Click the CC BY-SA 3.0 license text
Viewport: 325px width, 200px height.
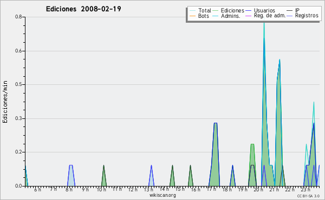click(308, 196)
